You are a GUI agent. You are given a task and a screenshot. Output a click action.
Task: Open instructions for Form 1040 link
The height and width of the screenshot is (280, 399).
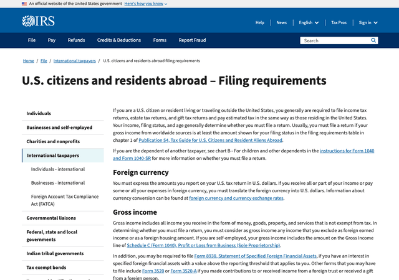click(x=347, y=151)
